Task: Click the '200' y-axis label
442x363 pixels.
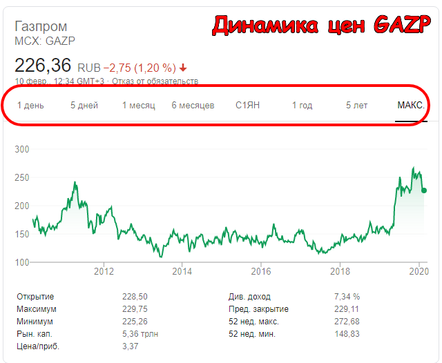Action: [x=22, y=206]
